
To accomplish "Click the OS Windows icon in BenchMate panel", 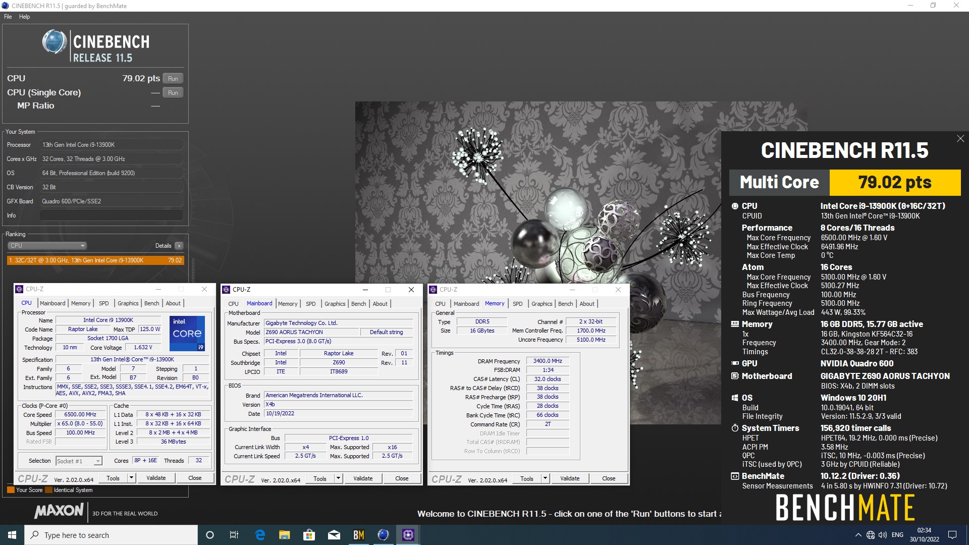I will point(735,398).
